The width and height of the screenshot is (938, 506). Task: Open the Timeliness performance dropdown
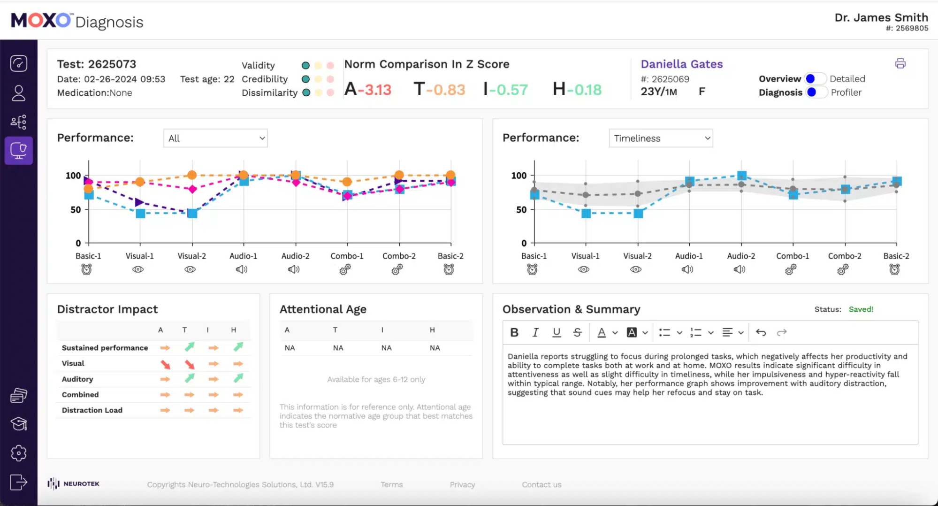(x=661, y=138)
